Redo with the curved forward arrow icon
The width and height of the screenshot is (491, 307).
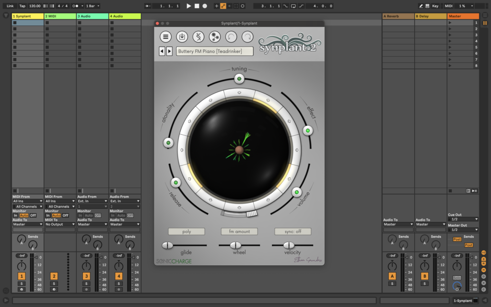(x=246, y=37)
